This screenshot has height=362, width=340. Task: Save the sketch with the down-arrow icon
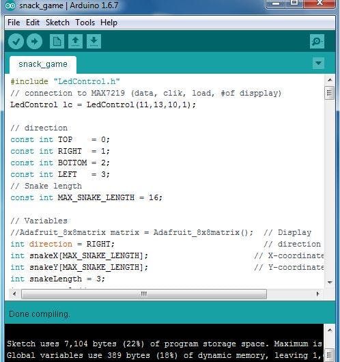pyautogui.click(x=94, y=42)
